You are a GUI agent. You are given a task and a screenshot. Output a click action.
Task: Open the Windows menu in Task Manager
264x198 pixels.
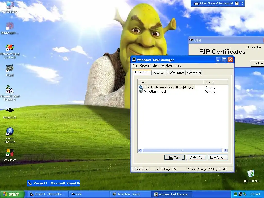[x=167, y=65]
